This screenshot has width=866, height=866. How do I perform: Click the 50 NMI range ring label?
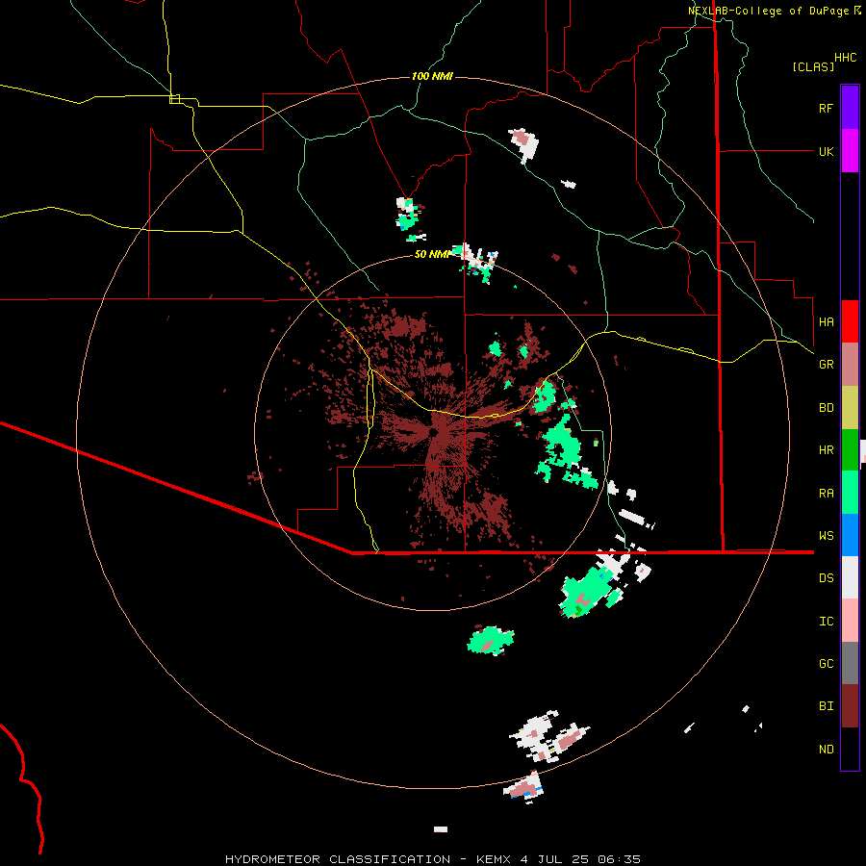coord(432,254)
